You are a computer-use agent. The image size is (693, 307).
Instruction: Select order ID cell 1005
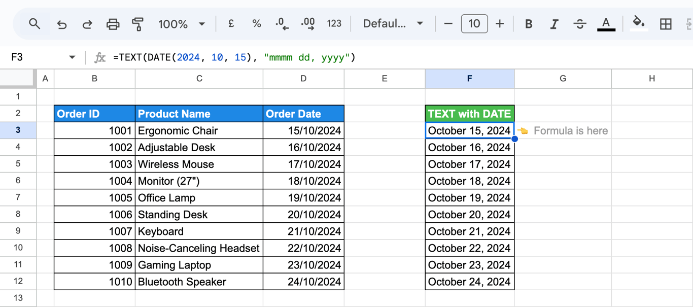click(94, 197)
